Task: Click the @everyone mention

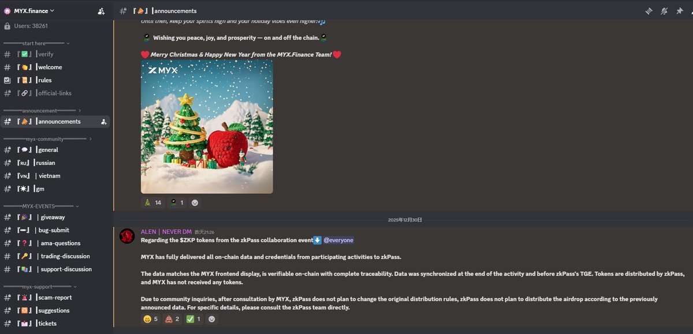Action: (338, 240)
